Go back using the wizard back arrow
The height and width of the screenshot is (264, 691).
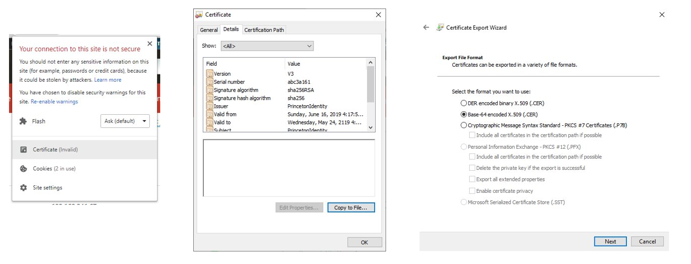(426, 28)
